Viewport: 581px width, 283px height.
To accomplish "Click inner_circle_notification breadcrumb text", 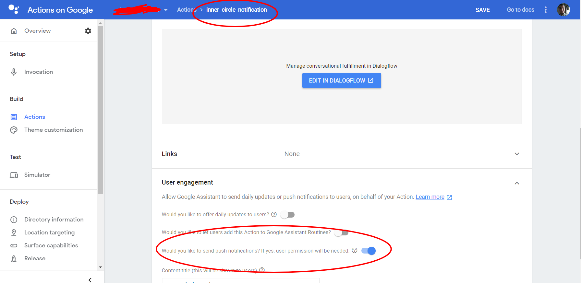I will (x=236, y=10).
